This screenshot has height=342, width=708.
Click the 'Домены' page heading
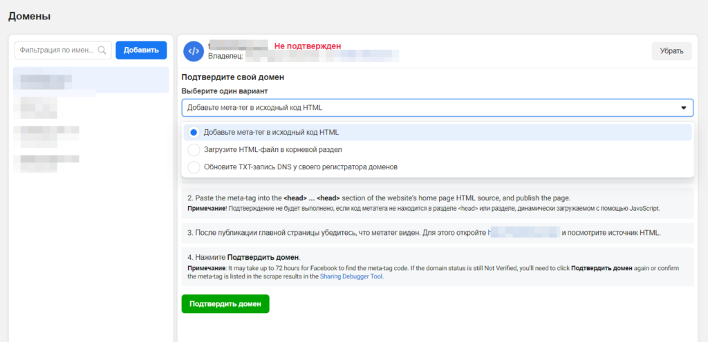(x=29, y=16)
